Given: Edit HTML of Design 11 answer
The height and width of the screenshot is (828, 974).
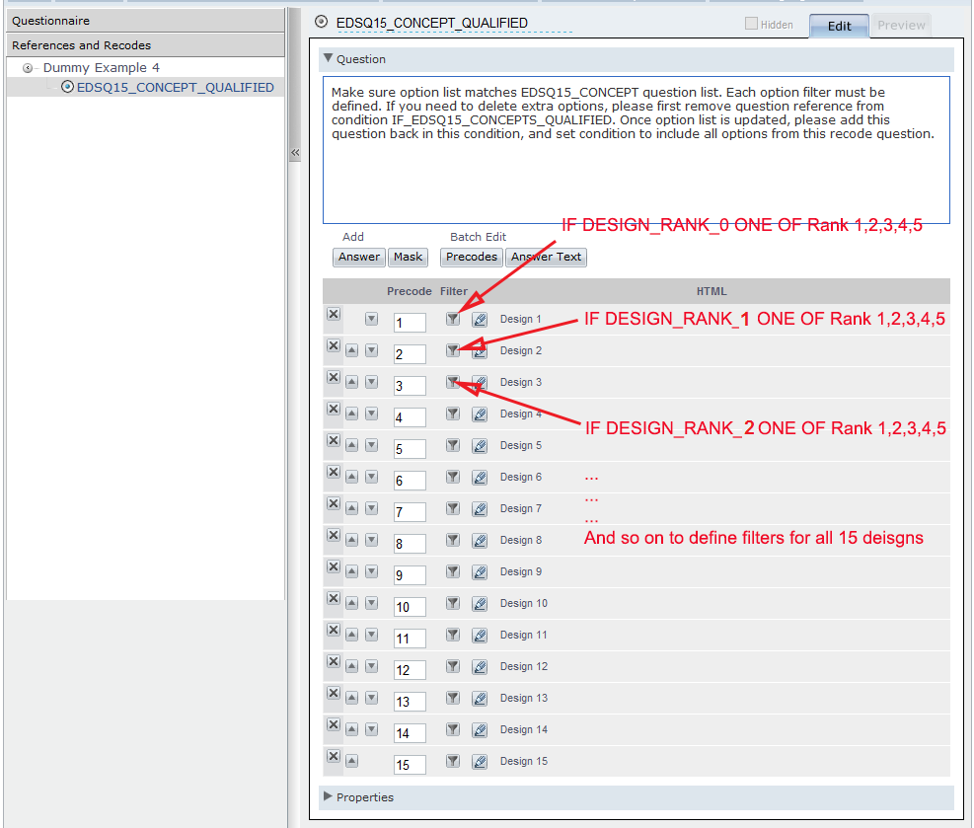Looking at the screenshot, I should click(480, 635).
